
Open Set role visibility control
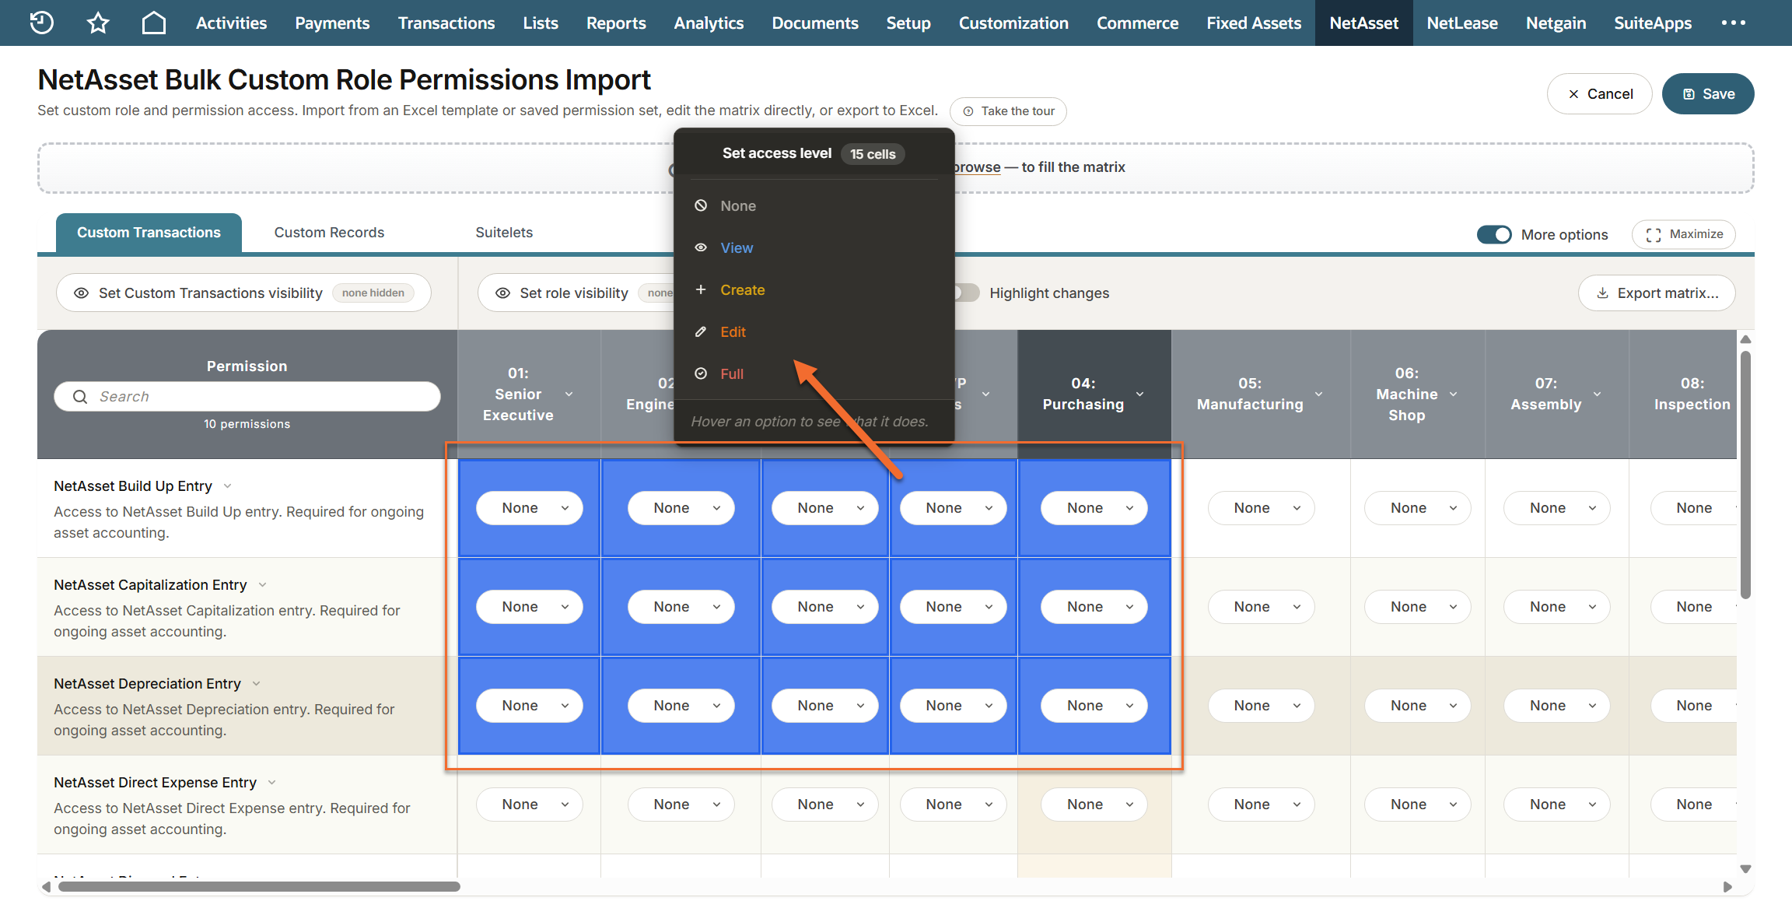pyautogui.click(x=576, y=293)
